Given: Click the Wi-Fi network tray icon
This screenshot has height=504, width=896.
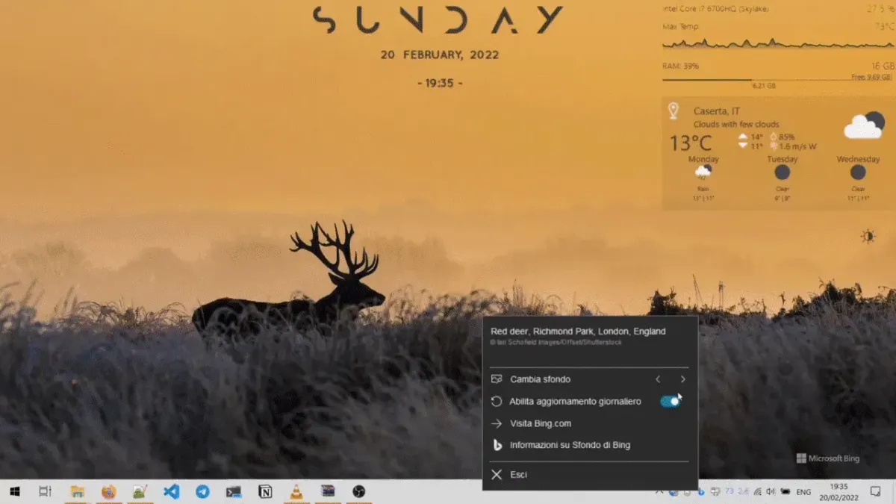Looking at the screenshot, I should point(758,491).
